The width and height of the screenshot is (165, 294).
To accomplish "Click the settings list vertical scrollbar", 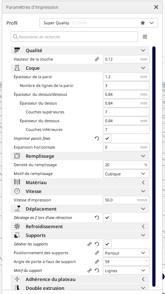I will (154, 167).
